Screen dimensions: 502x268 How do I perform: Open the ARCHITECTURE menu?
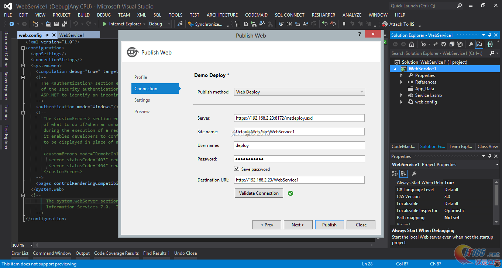pos(222,15)
